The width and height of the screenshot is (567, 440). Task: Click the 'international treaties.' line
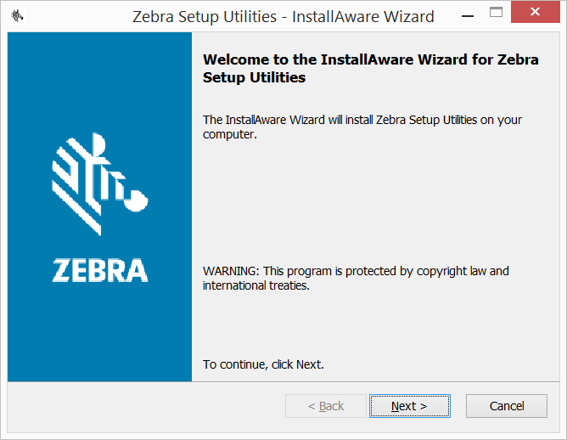[256, 285]
